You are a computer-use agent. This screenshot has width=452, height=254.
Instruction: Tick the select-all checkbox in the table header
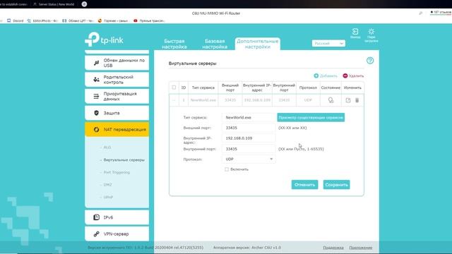[174, 87]
